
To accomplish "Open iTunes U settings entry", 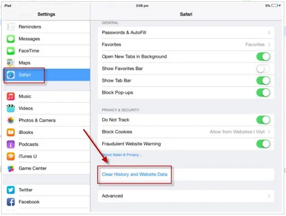I will coord(47,157).
